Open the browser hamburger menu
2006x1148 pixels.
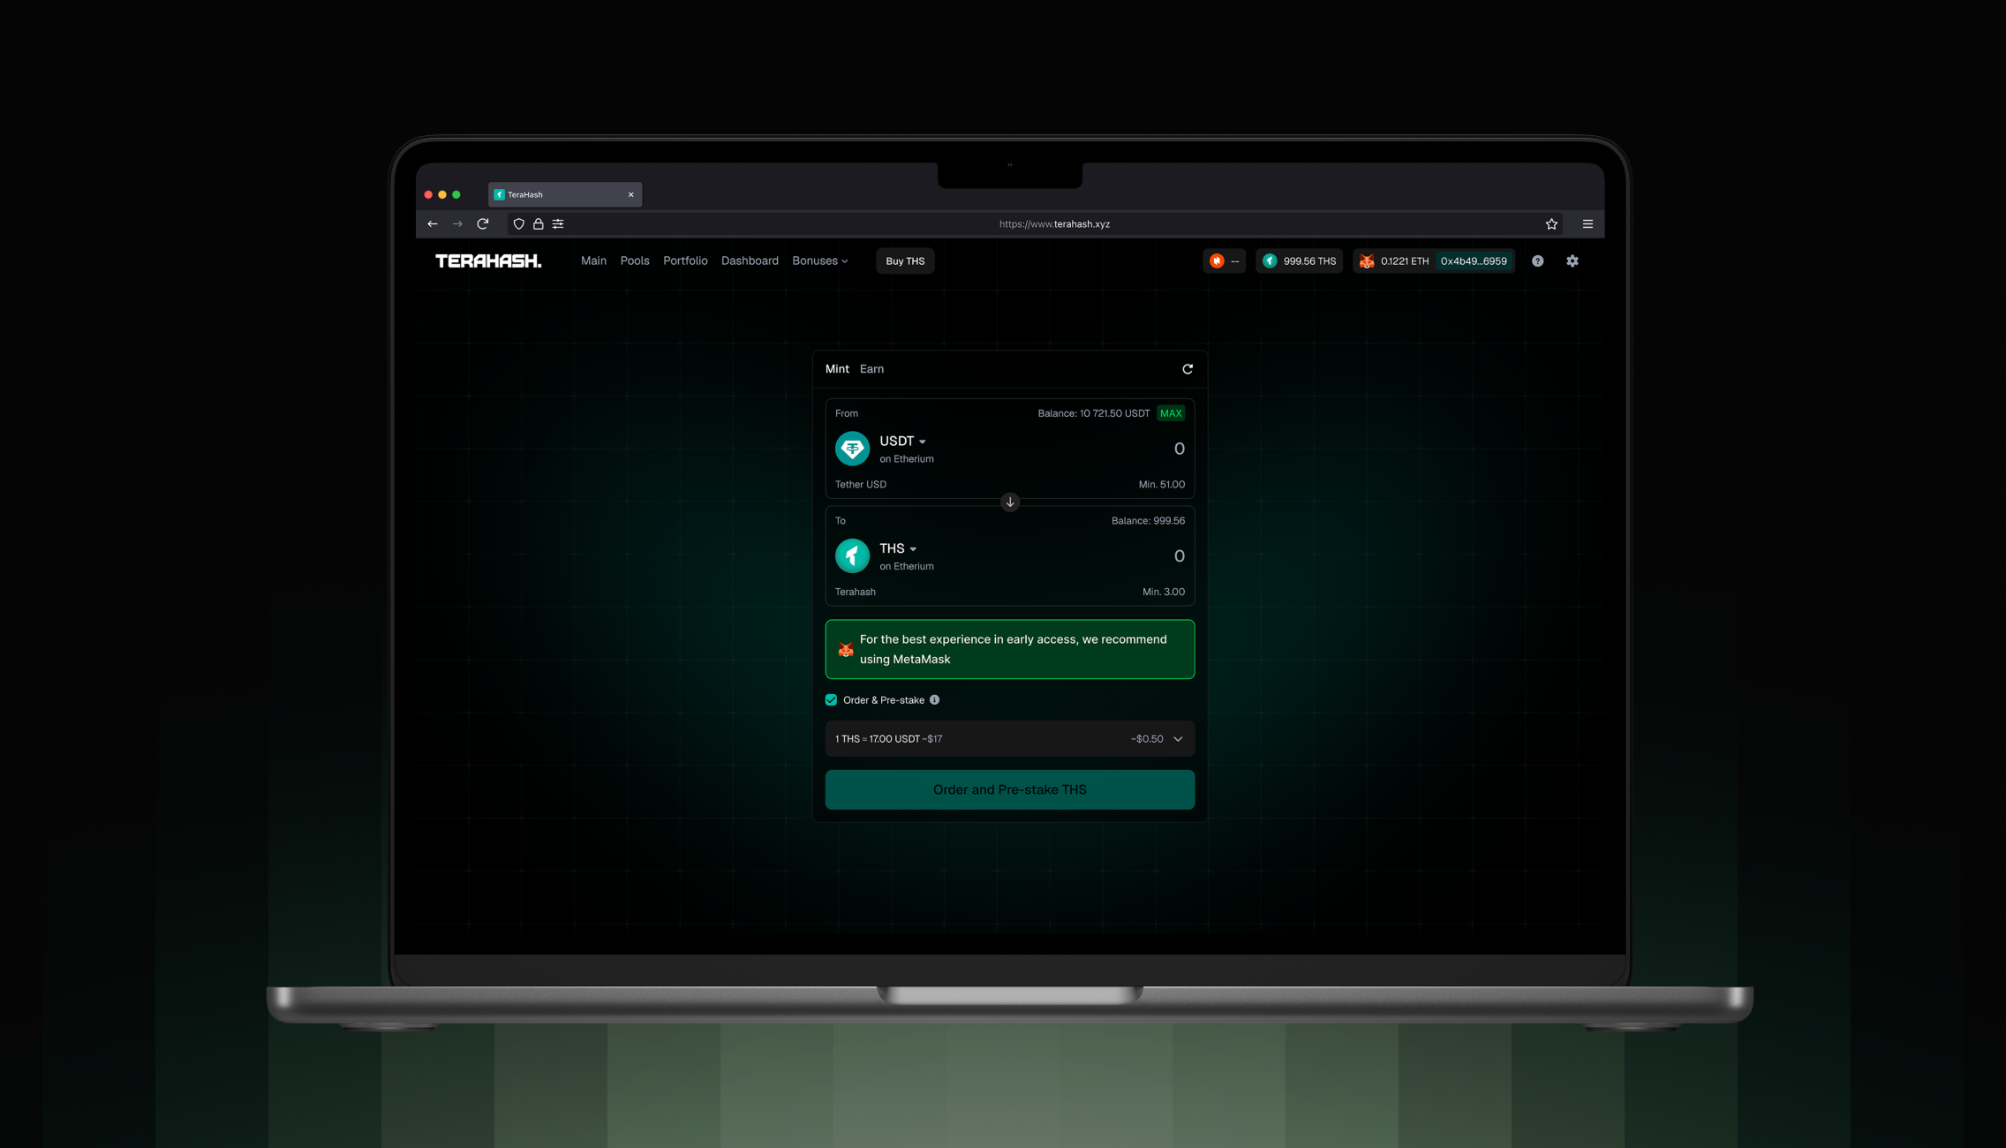click(1587, 224)
